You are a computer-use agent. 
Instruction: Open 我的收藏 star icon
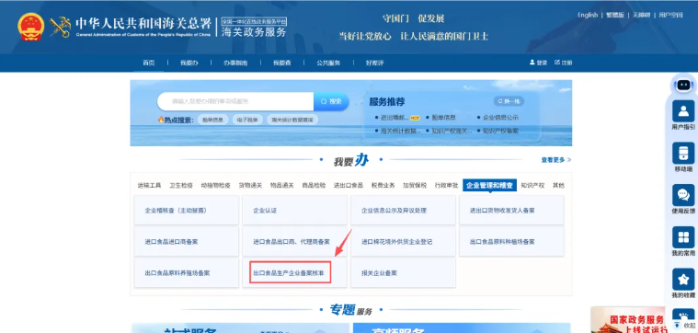click(683, 279)
